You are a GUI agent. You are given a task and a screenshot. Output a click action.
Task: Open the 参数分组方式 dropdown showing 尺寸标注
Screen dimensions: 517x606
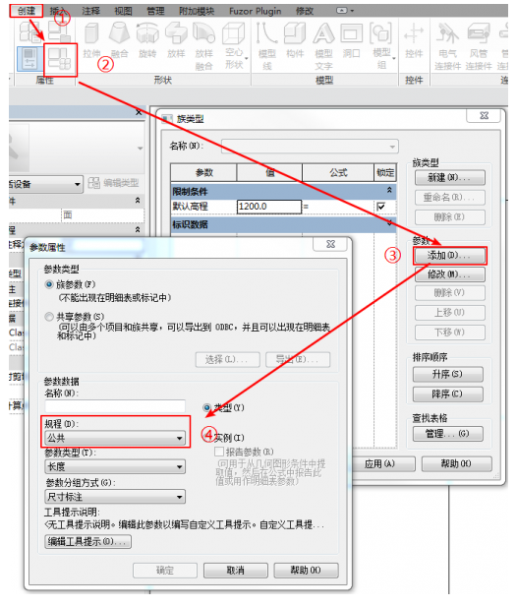115,497
